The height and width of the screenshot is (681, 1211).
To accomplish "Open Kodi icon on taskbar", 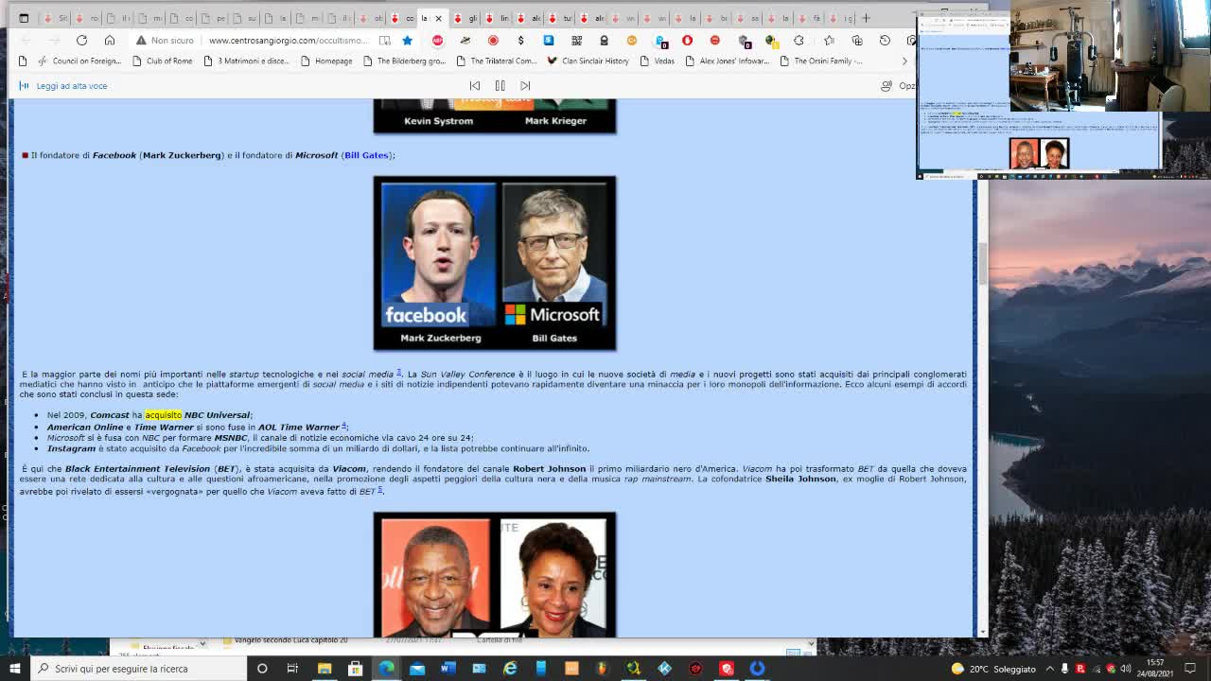I will coord(664,669).
